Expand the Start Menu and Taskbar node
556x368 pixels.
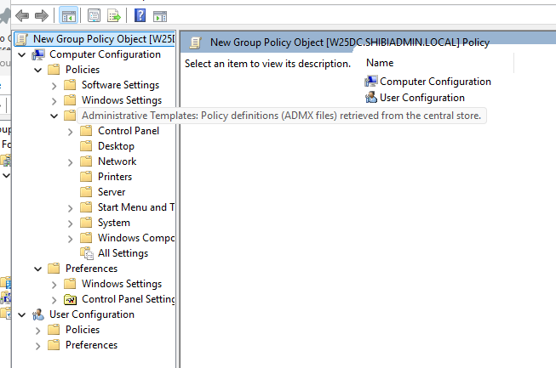coord(70,208)
